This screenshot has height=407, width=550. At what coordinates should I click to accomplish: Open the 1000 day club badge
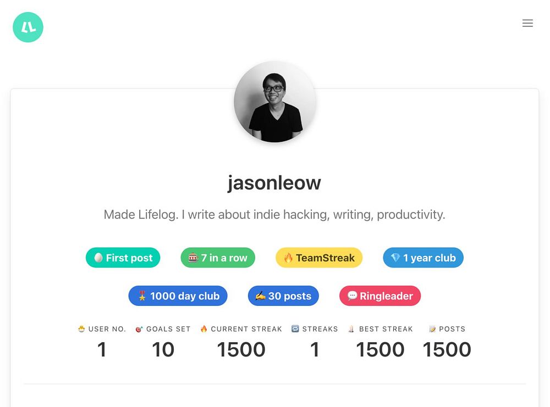pos(178,296)
